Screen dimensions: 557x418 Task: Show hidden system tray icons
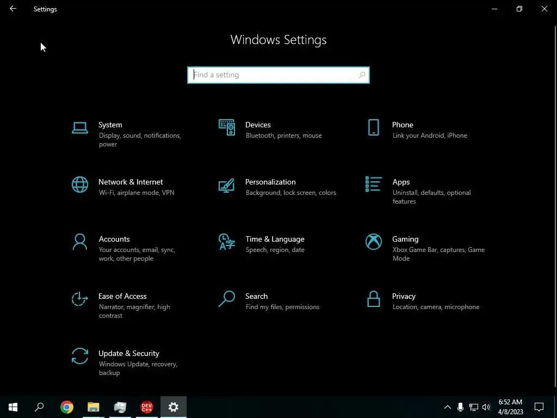(448, 407)
